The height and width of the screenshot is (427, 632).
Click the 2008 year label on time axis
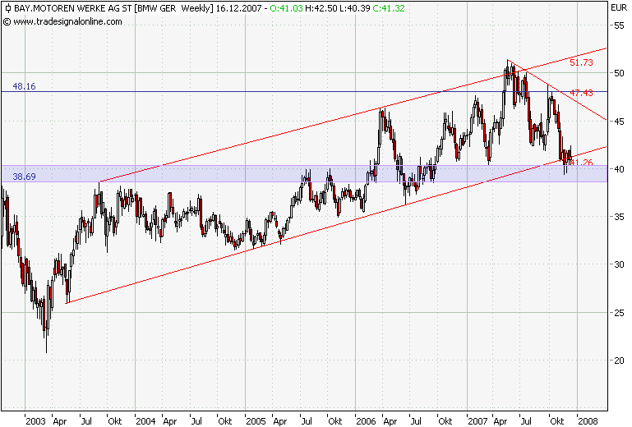(x=588, y=421)
